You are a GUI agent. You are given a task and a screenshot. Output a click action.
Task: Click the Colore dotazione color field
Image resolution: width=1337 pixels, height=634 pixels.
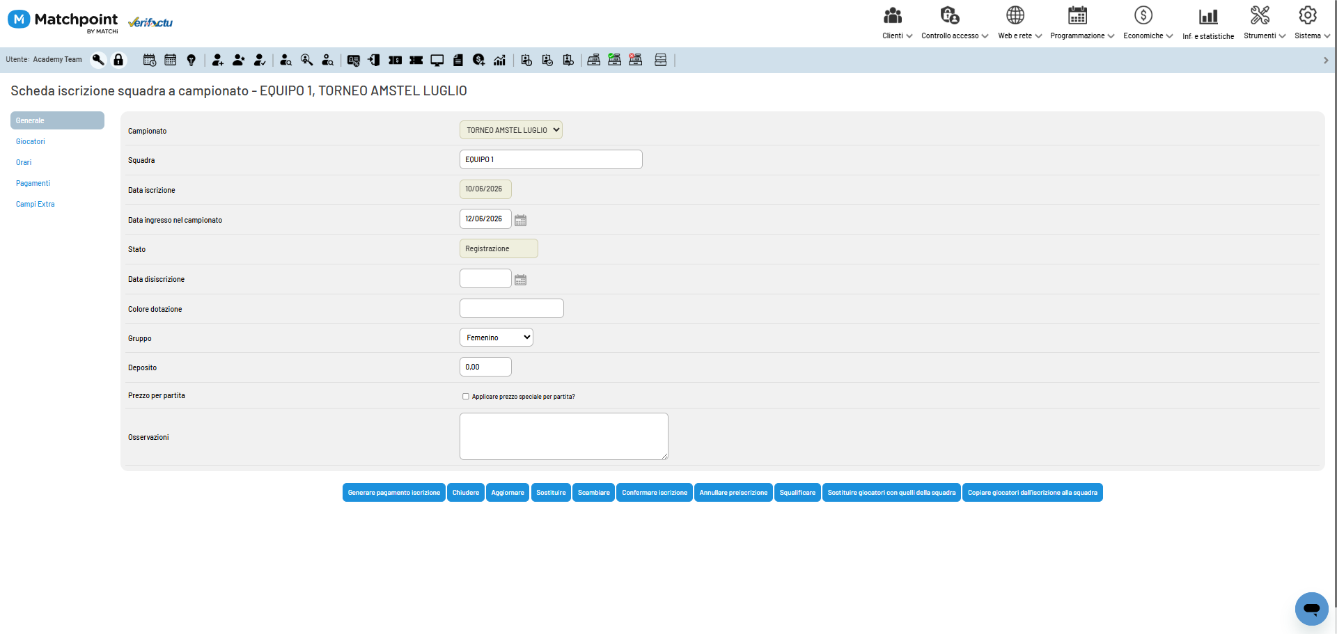512,308
